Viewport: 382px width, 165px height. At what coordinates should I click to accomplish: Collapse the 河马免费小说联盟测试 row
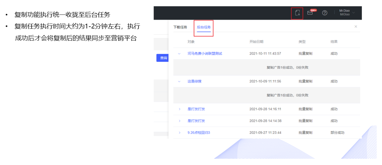[179, 54]
